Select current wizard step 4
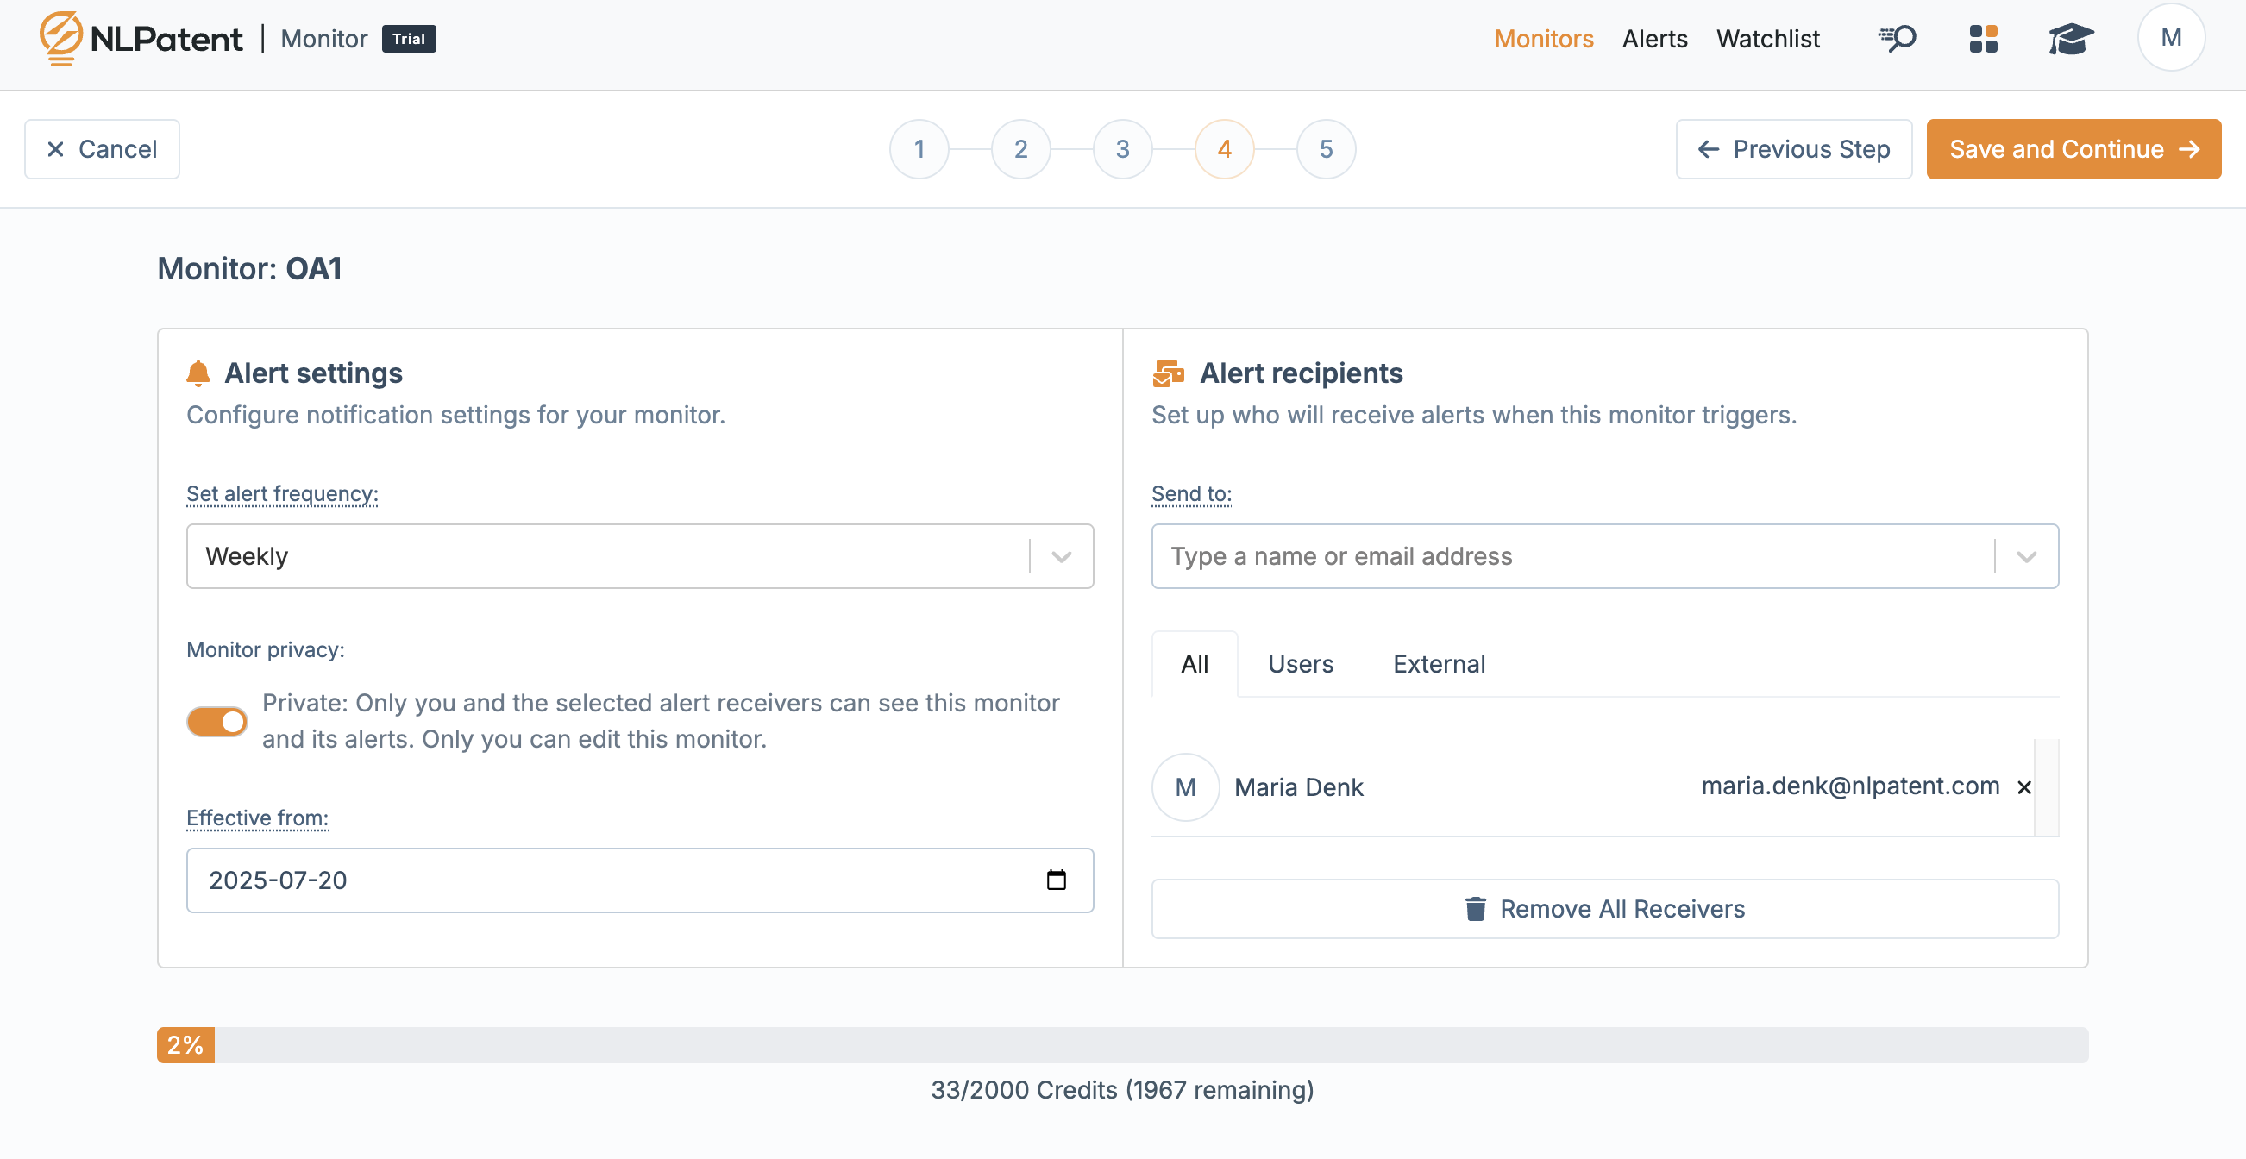The height and width of the screenshot is (1159, 2246). coord(1224,149)
